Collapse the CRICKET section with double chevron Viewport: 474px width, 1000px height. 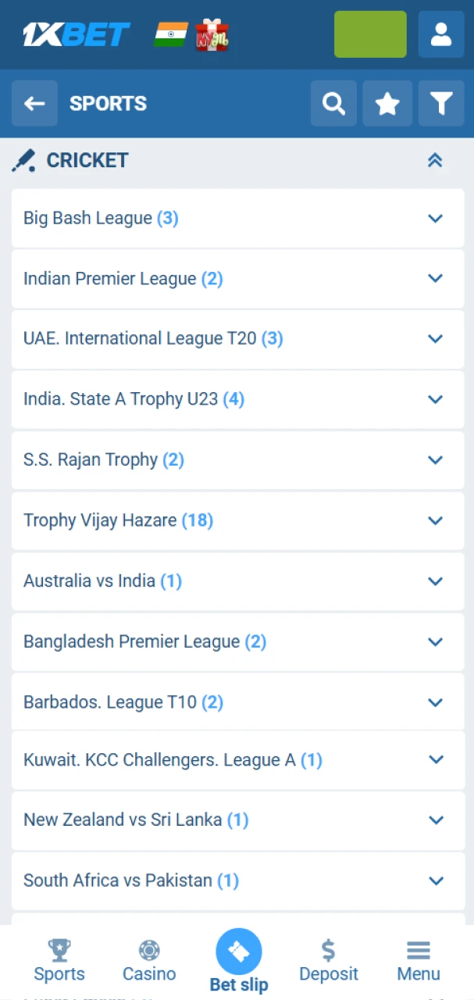(435, 159)
